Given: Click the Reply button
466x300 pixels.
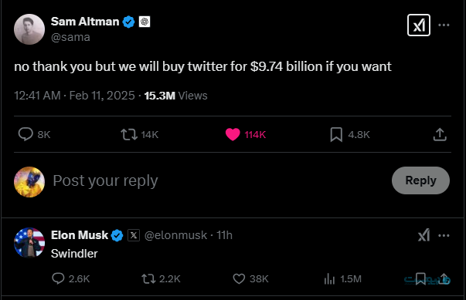Looking at the screenshot, I should [420, 180].
